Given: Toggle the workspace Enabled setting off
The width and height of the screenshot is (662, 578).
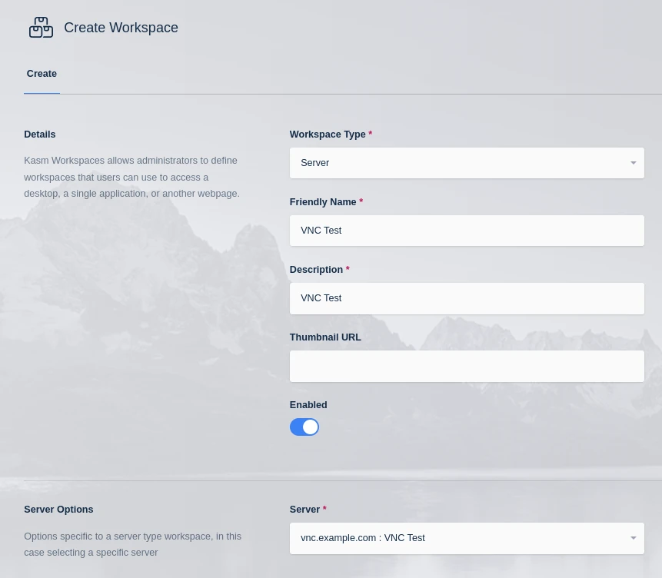Looking at the screenshot, I should tap(304, 427).
